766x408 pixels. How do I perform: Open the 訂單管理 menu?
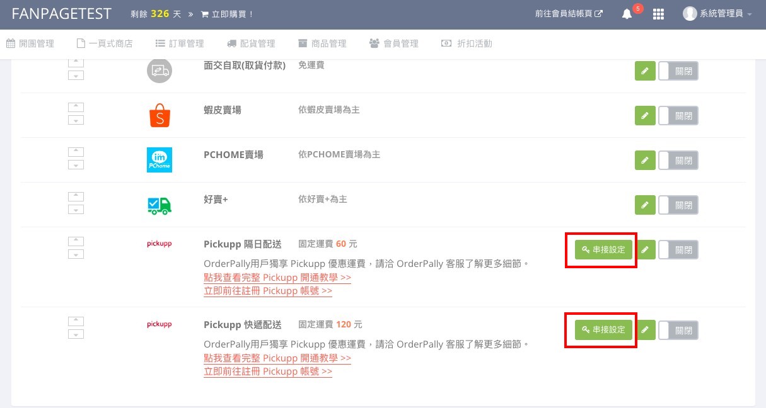point(180,43)
